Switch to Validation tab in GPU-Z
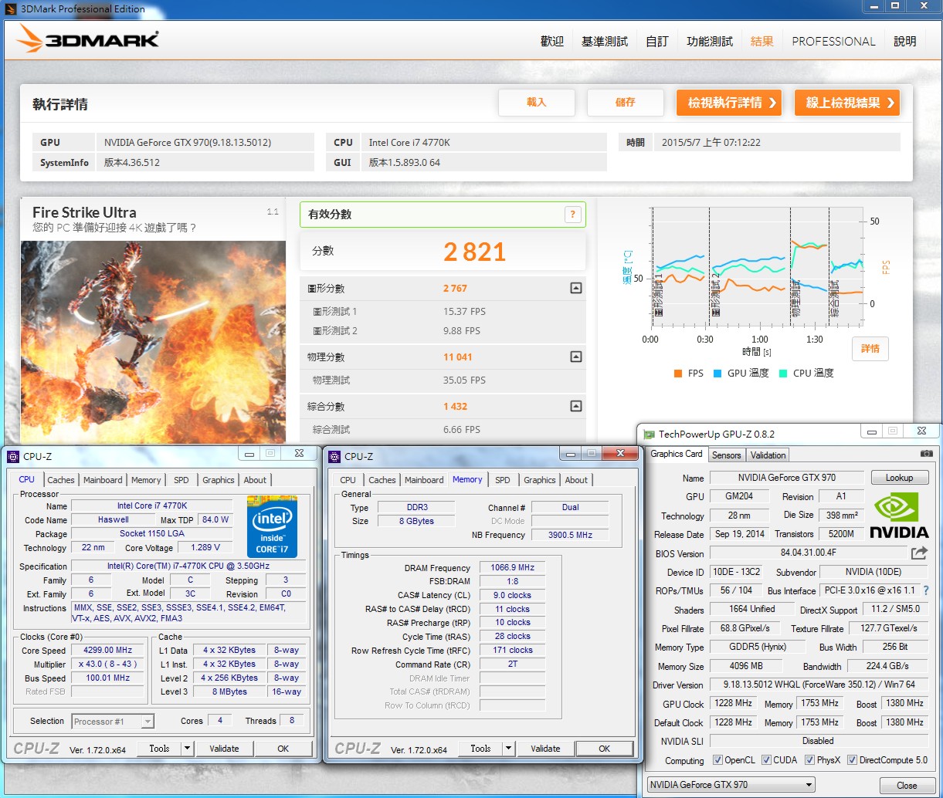 click(768, 455)
